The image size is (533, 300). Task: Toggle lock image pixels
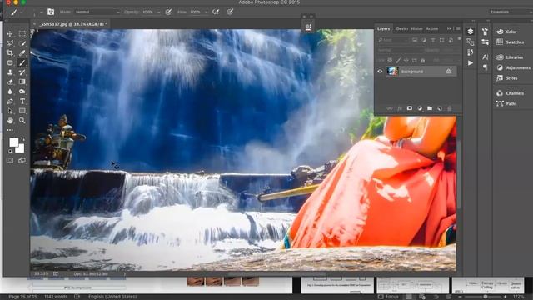click(x=398, y=60)
